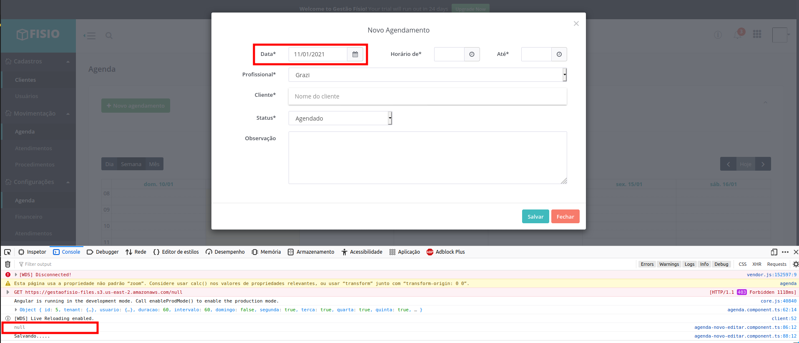This screenshot has height=343, width=799.
Task: Open the Aplicação DevTools tab
Action: click(405, 252)
